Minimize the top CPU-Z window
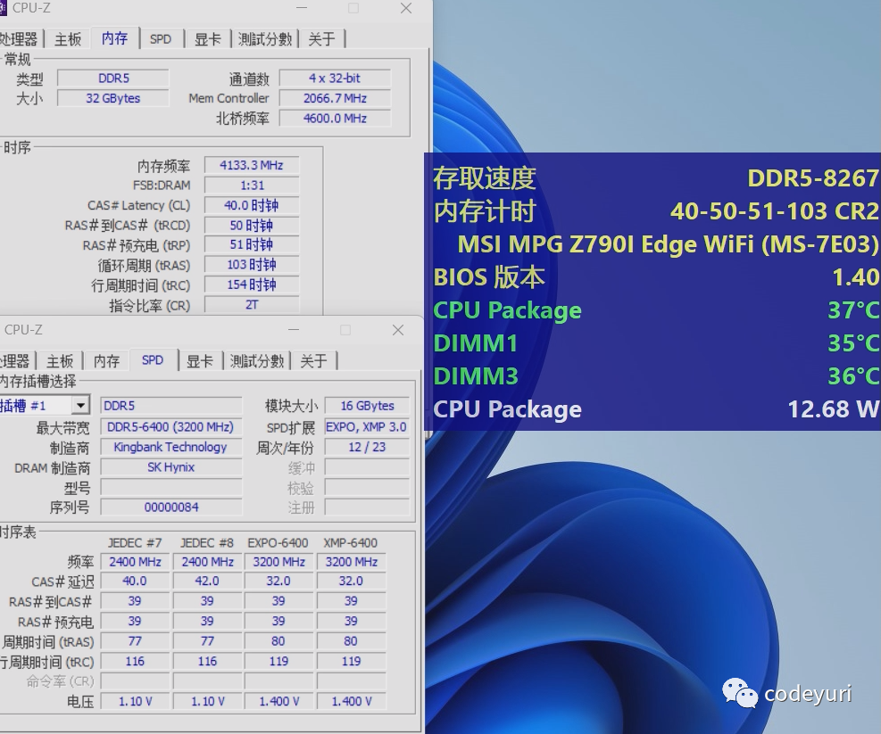 point(302,8)
